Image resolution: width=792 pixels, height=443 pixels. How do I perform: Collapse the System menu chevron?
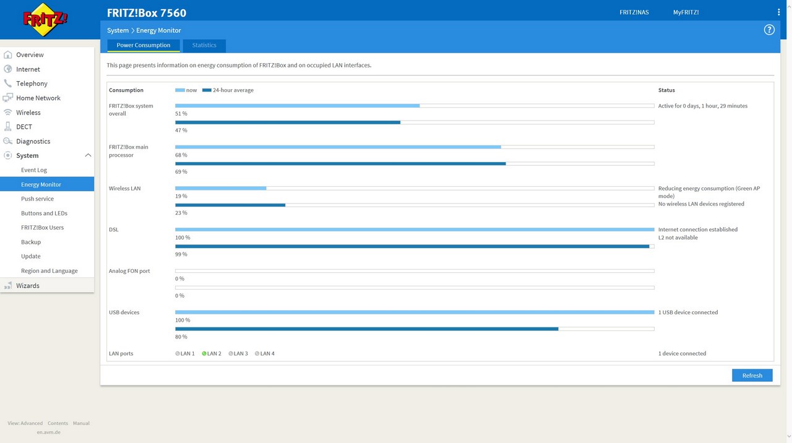tap(88, 155)
